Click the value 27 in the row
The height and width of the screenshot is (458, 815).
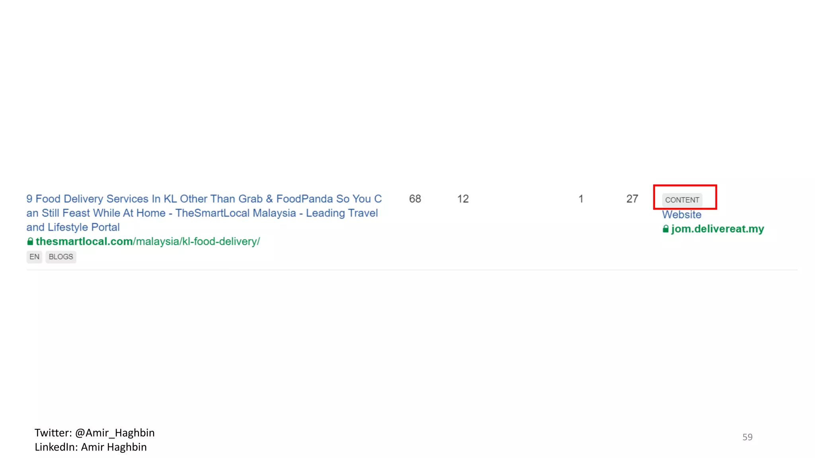click(632, 199)
